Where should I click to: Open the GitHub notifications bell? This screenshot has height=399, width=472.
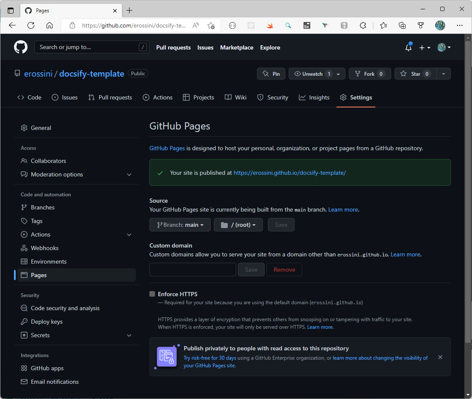(408, 47)
